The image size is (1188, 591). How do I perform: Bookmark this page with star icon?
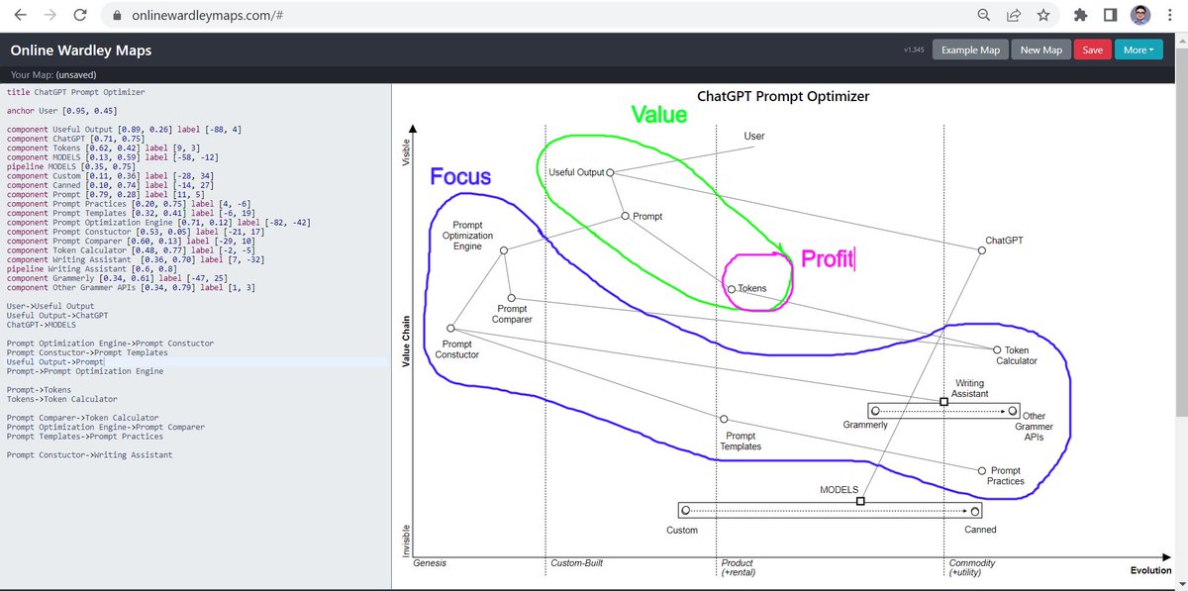point(1042,16)
